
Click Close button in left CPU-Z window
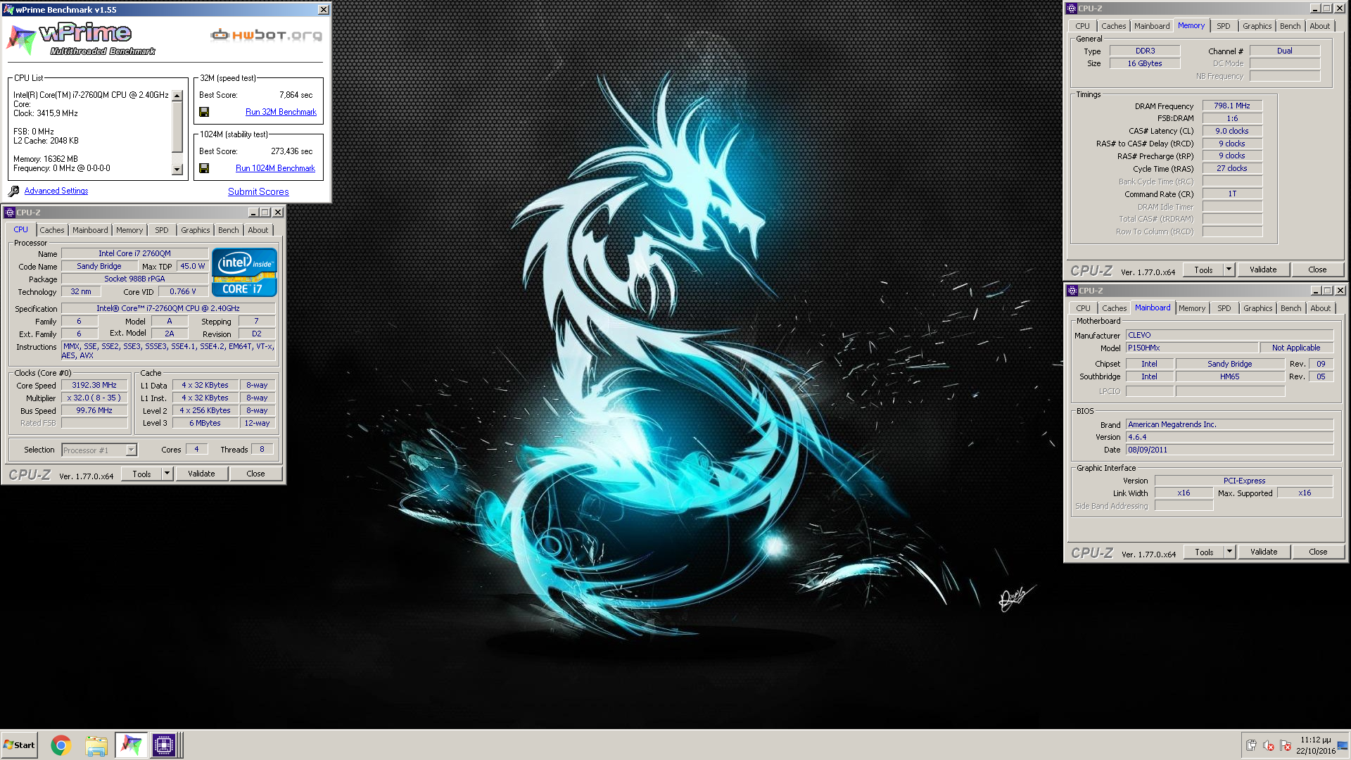255,474
